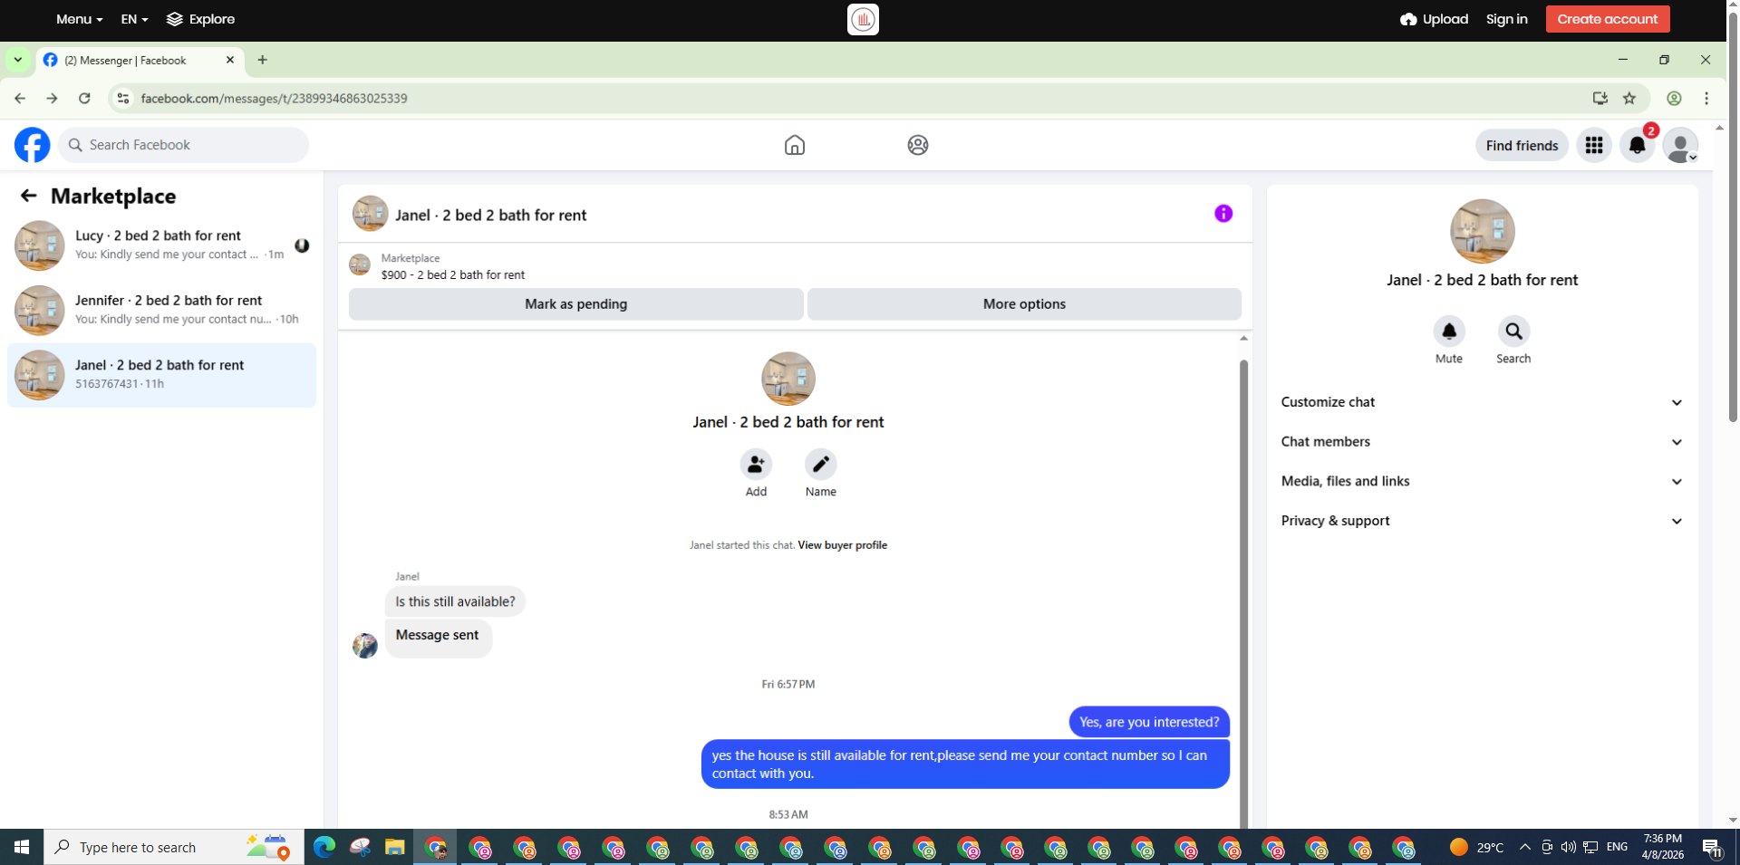This screenshot has width=1740, height=865.
Task: Open Jennifer 2 bed 2 bath conversation
Action: [x=161, y=310]
